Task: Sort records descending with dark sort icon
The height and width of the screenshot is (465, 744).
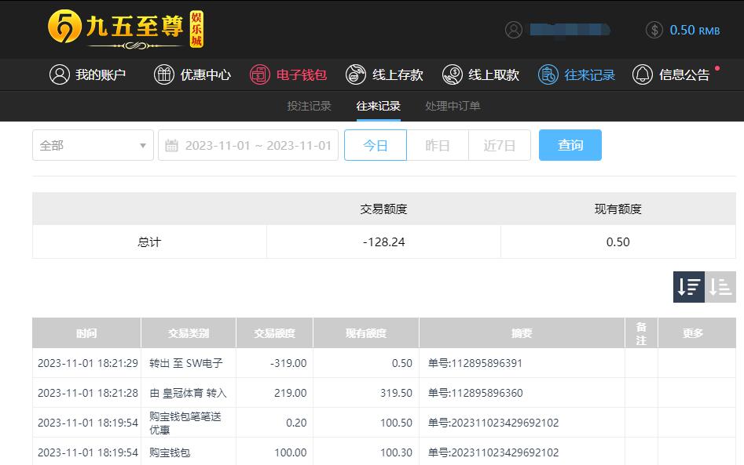Action: (689, 287)
